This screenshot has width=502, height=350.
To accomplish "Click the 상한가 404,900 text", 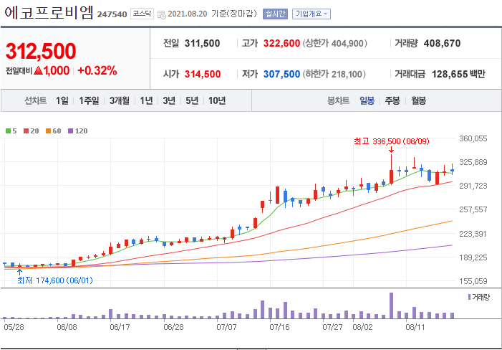I will [x=334, y=43].
